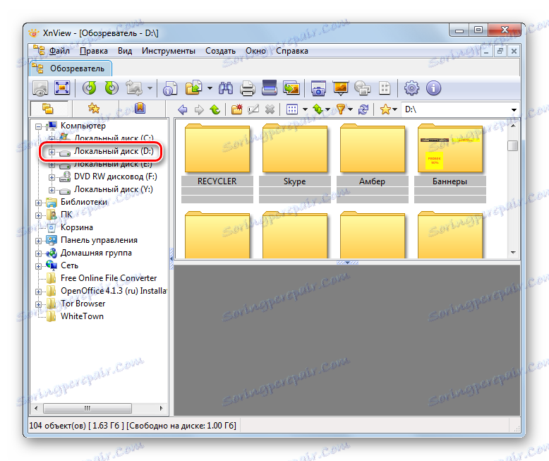Open the filter dropdown arrow
Viewport: 549px width, 461px height.
point(350,109)
